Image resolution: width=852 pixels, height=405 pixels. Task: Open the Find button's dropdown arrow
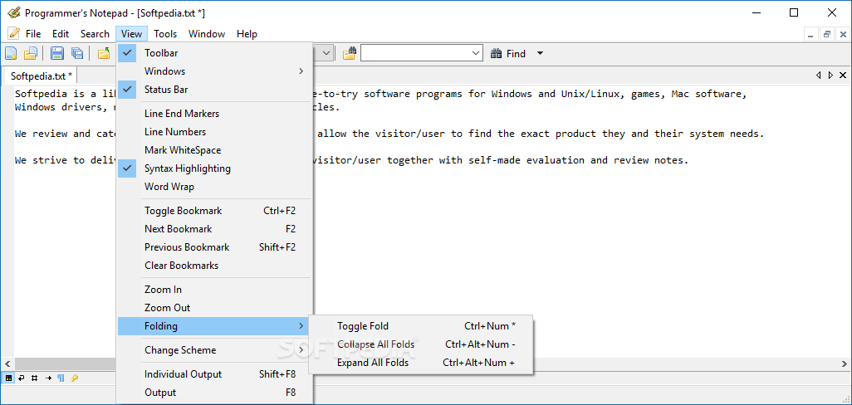click(540, 53)
